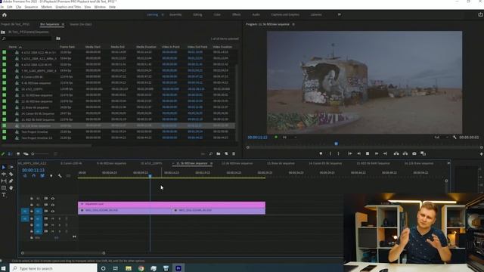484x272 pixels.
Task: Step forward one frame
Action: point(377,153)
